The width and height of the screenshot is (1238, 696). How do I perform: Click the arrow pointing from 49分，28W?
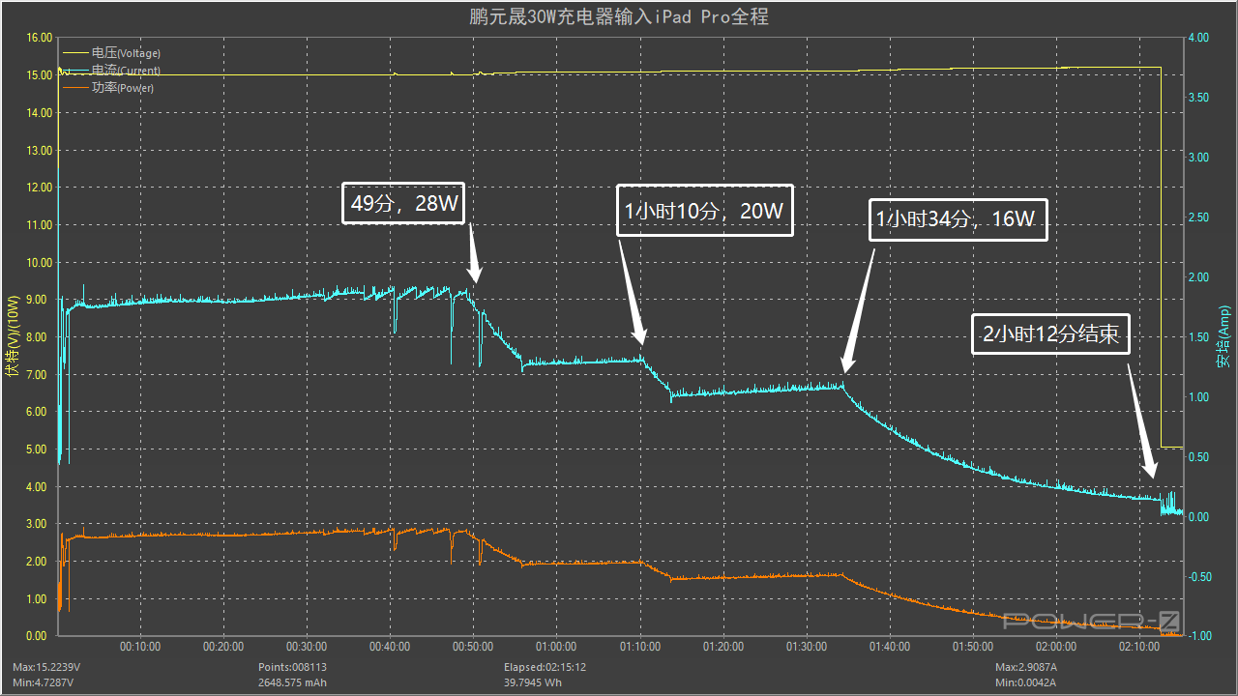click(474, 255)
